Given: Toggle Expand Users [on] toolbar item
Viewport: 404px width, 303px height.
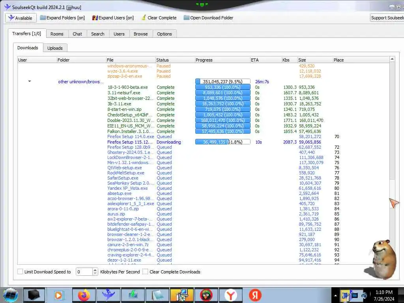Looking at the screenshot, I should [113, 18].
